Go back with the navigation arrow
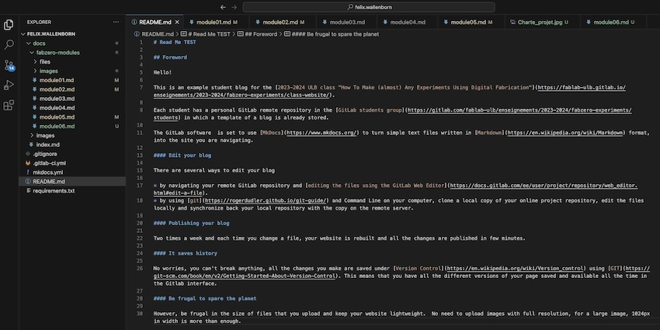 pyautogui.click(x=223, y=7)
